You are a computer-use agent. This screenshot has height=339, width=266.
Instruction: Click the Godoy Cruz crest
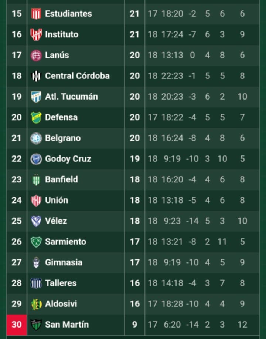[36, 159]
